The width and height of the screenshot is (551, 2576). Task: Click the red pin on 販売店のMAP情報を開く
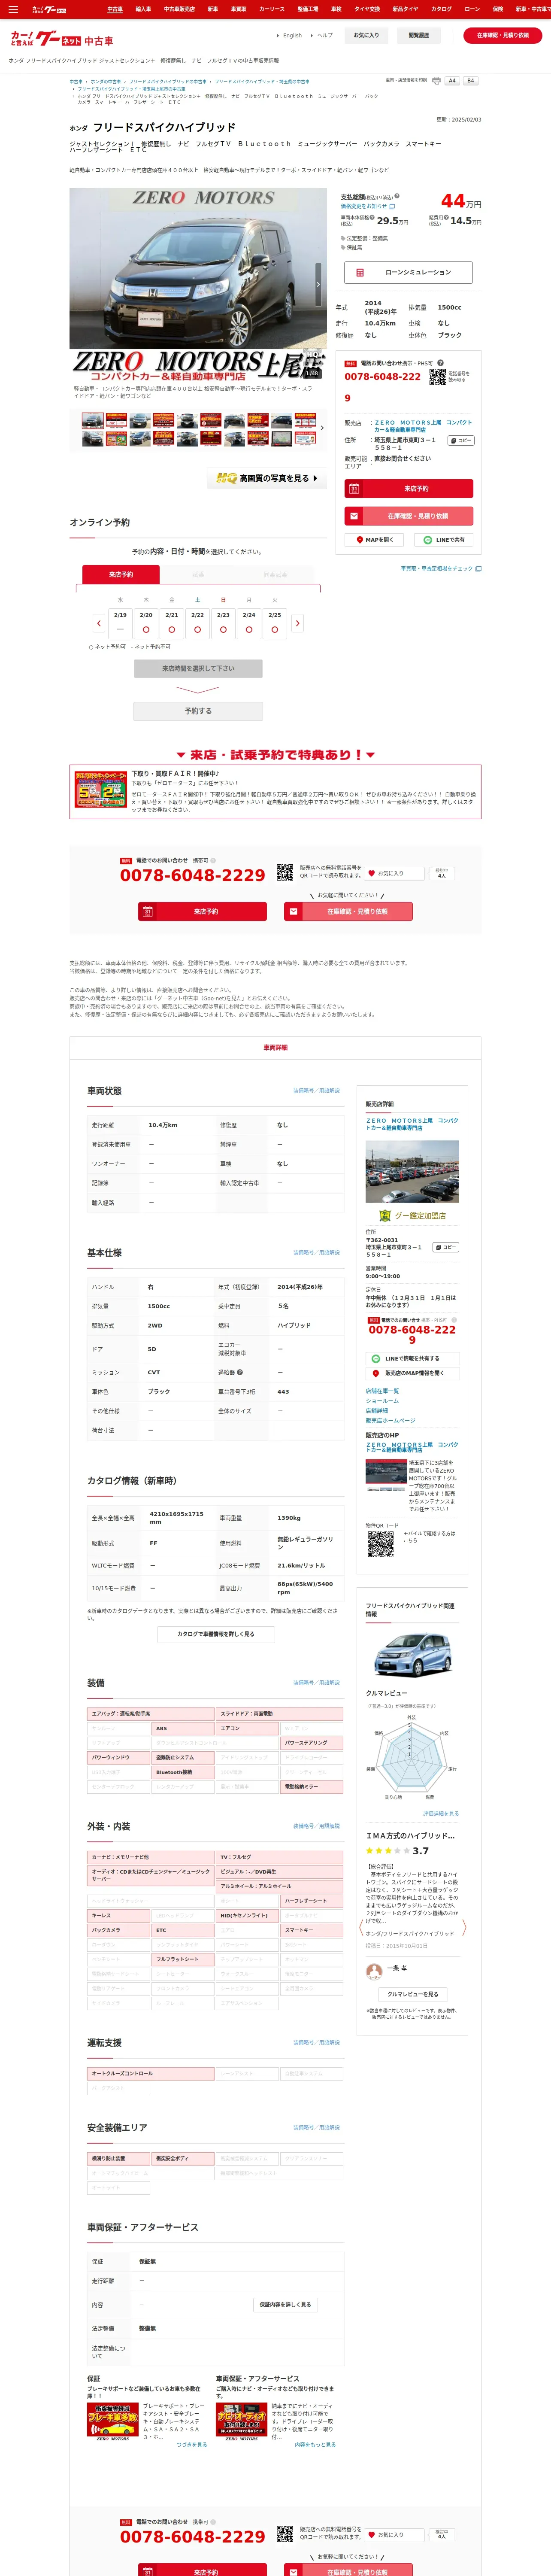coord(376,1373)
